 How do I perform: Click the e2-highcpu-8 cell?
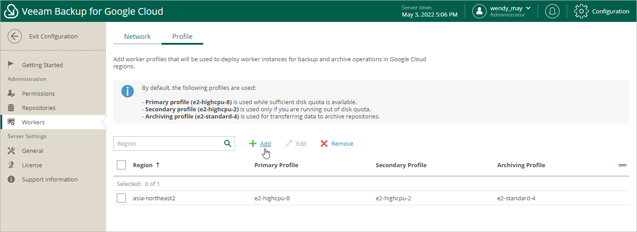click(272, 198)
